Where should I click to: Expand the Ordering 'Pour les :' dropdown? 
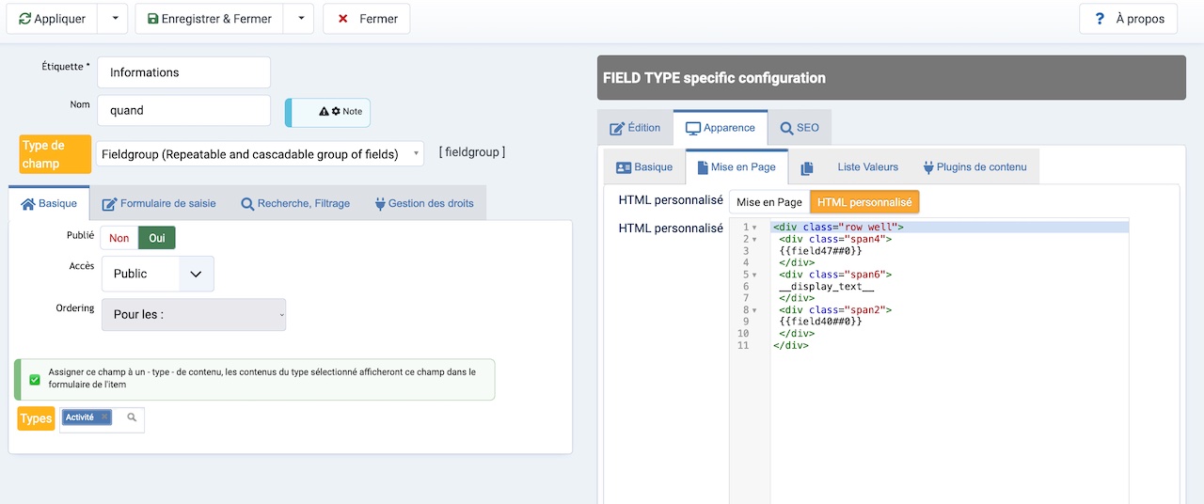click(x=194, y=315)
